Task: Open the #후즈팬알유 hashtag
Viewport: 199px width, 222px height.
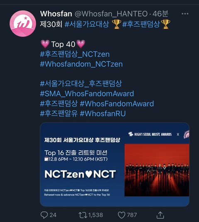Action: click(x=59, y=114)
